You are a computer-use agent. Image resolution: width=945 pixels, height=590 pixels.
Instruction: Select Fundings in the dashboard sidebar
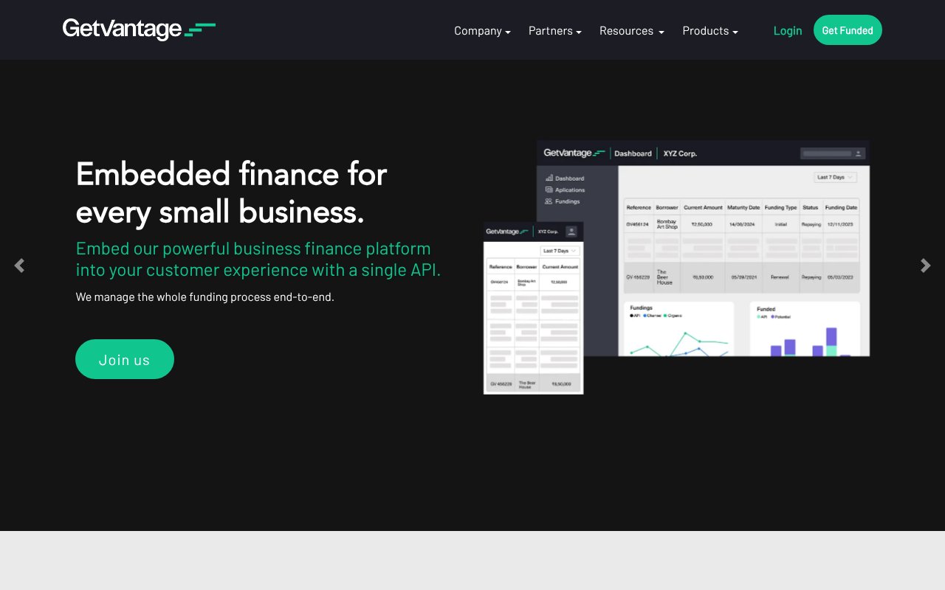[x=567, y=201]
